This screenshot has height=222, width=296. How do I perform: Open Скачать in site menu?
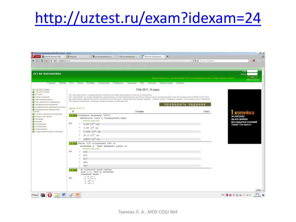coord(180,83)
